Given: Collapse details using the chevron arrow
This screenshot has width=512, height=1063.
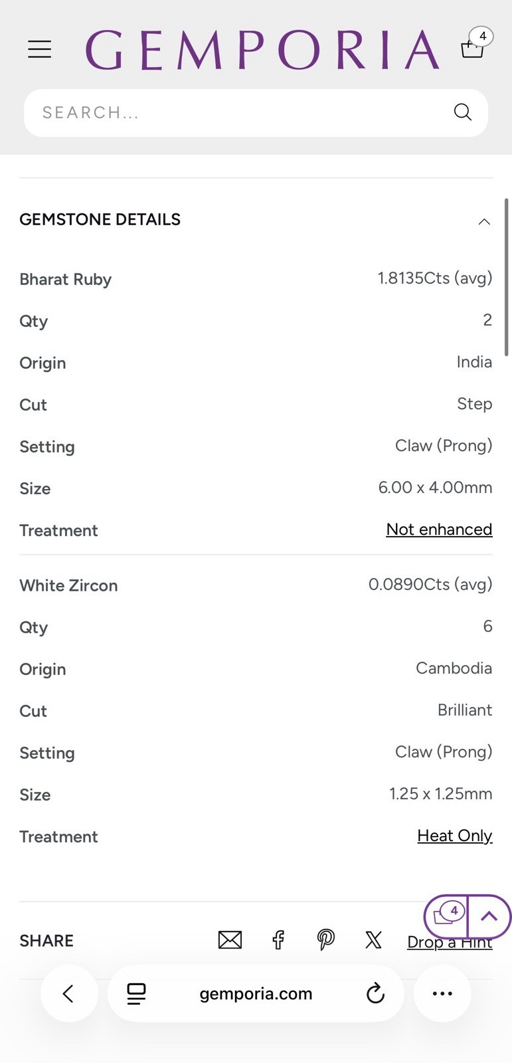Looking at the screenshot, I should pyautogui.click(x=484, y=222).
